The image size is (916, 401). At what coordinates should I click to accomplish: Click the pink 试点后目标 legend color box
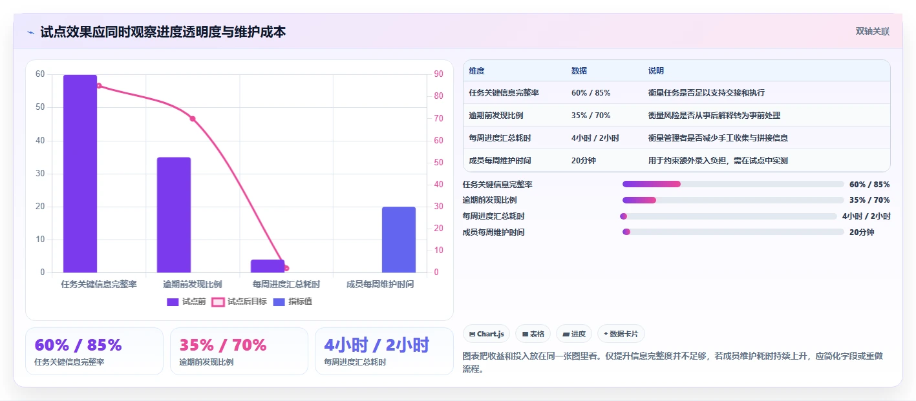click(x=218, y=302)
